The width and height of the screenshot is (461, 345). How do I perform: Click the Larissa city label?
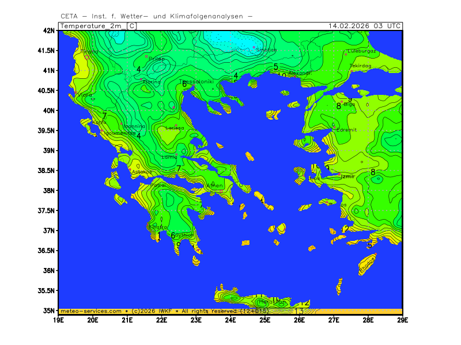175,128
